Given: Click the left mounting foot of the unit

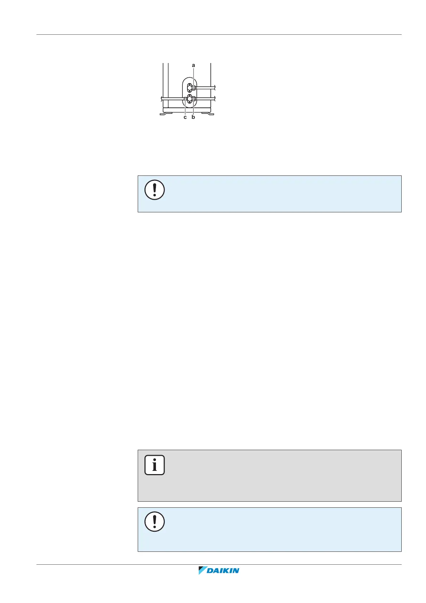Looking at the screenshot, I should click(x=165, y=114).
